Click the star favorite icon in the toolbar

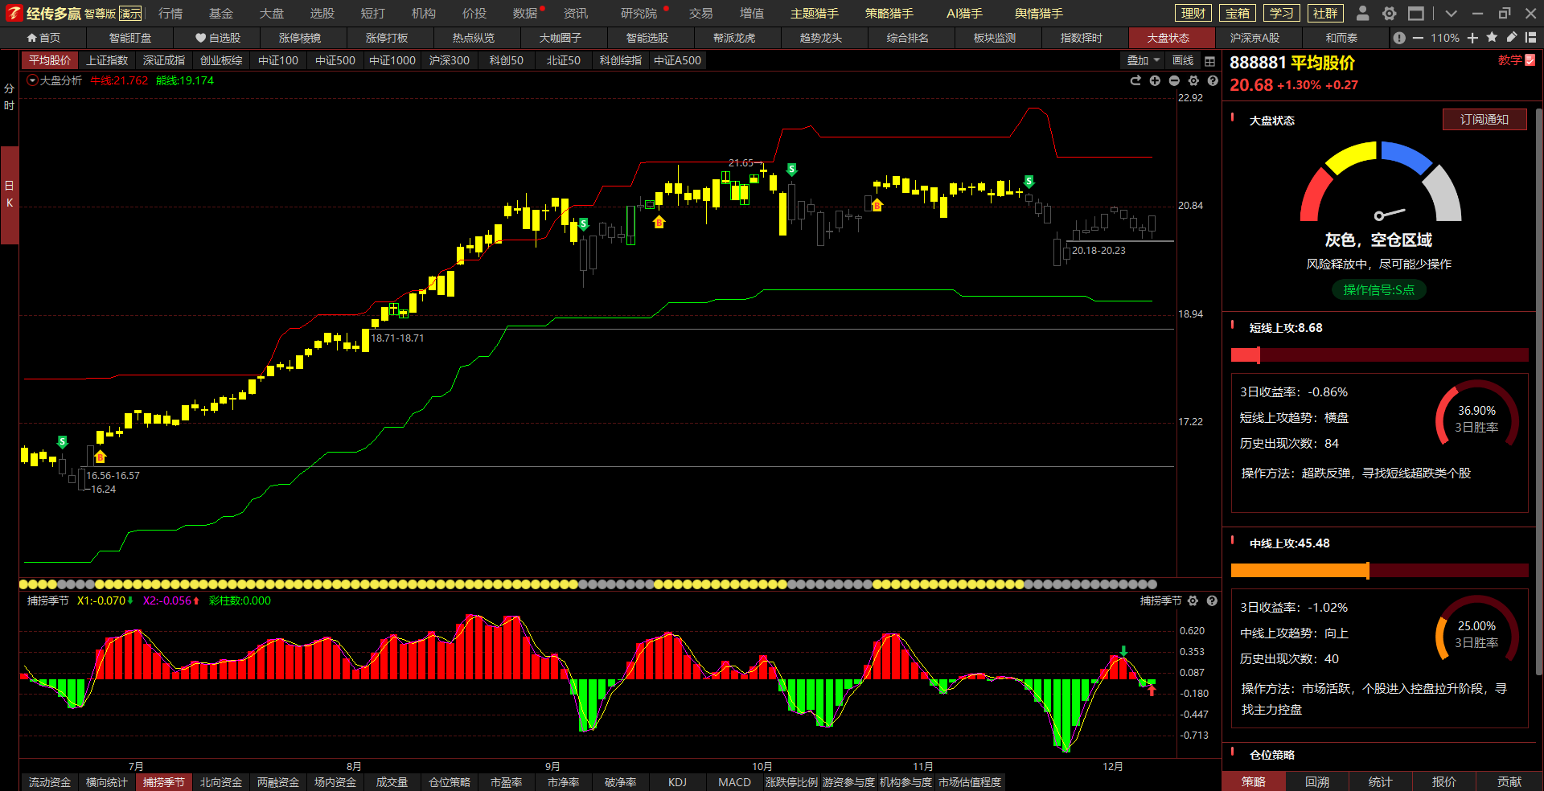1492,38
